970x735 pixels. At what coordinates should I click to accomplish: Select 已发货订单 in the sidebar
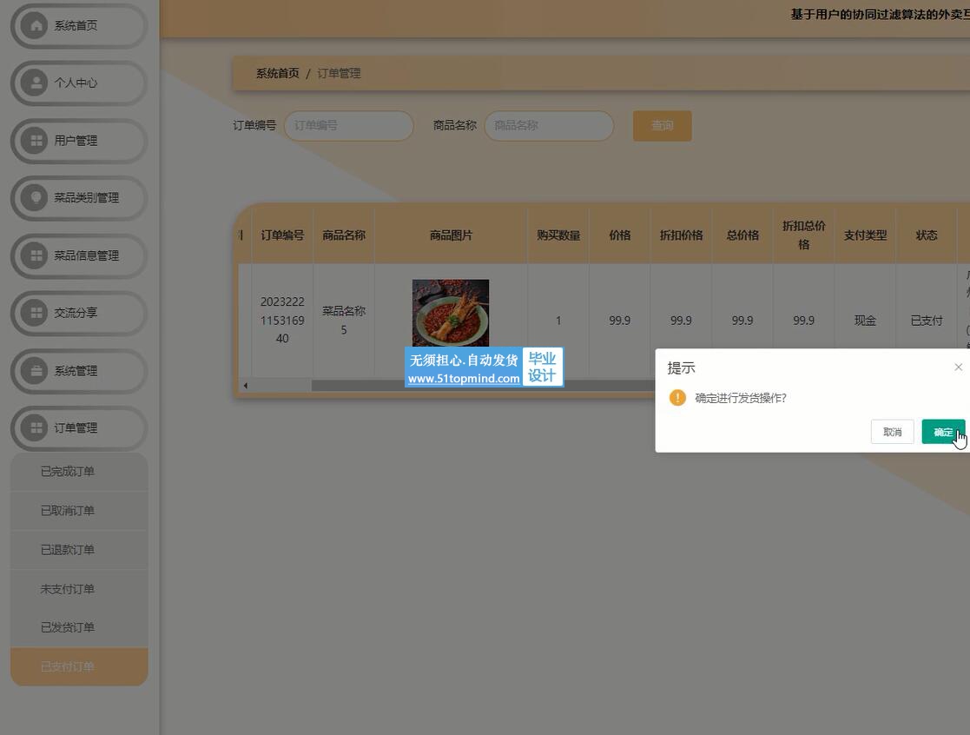(x=68, y=627)
